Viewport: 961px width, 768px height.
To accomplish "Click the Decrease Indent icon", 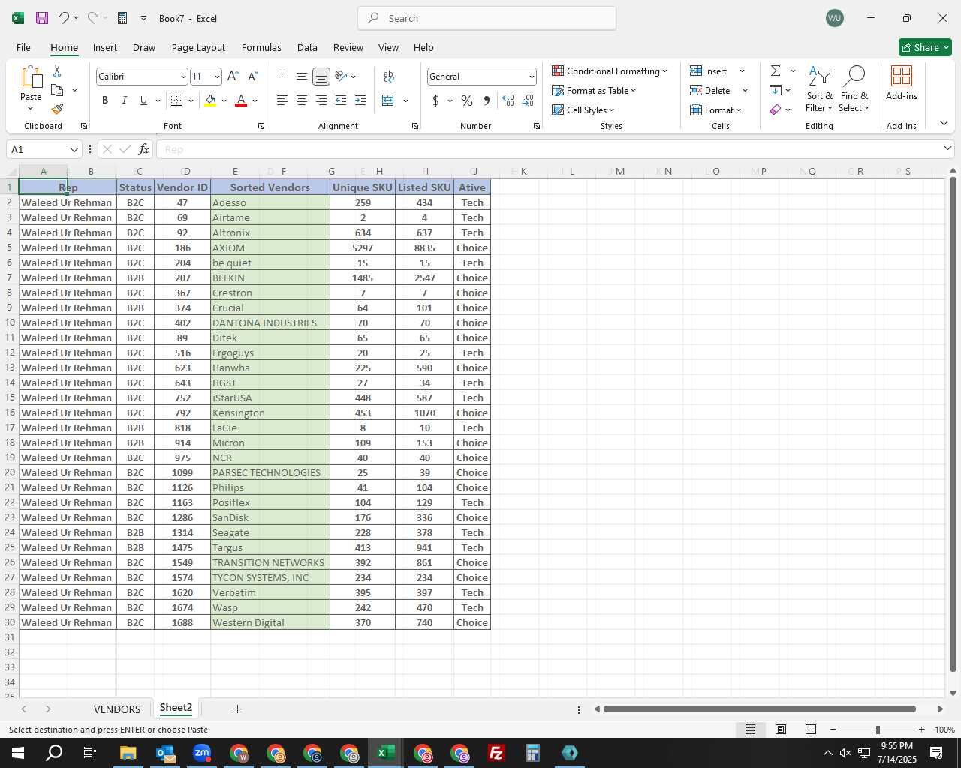I will tap(341, 100).
